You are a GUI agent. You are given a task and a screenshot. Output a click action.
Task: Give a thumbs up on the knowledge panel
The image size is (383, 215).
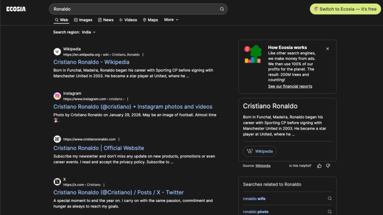pos(319,165)
